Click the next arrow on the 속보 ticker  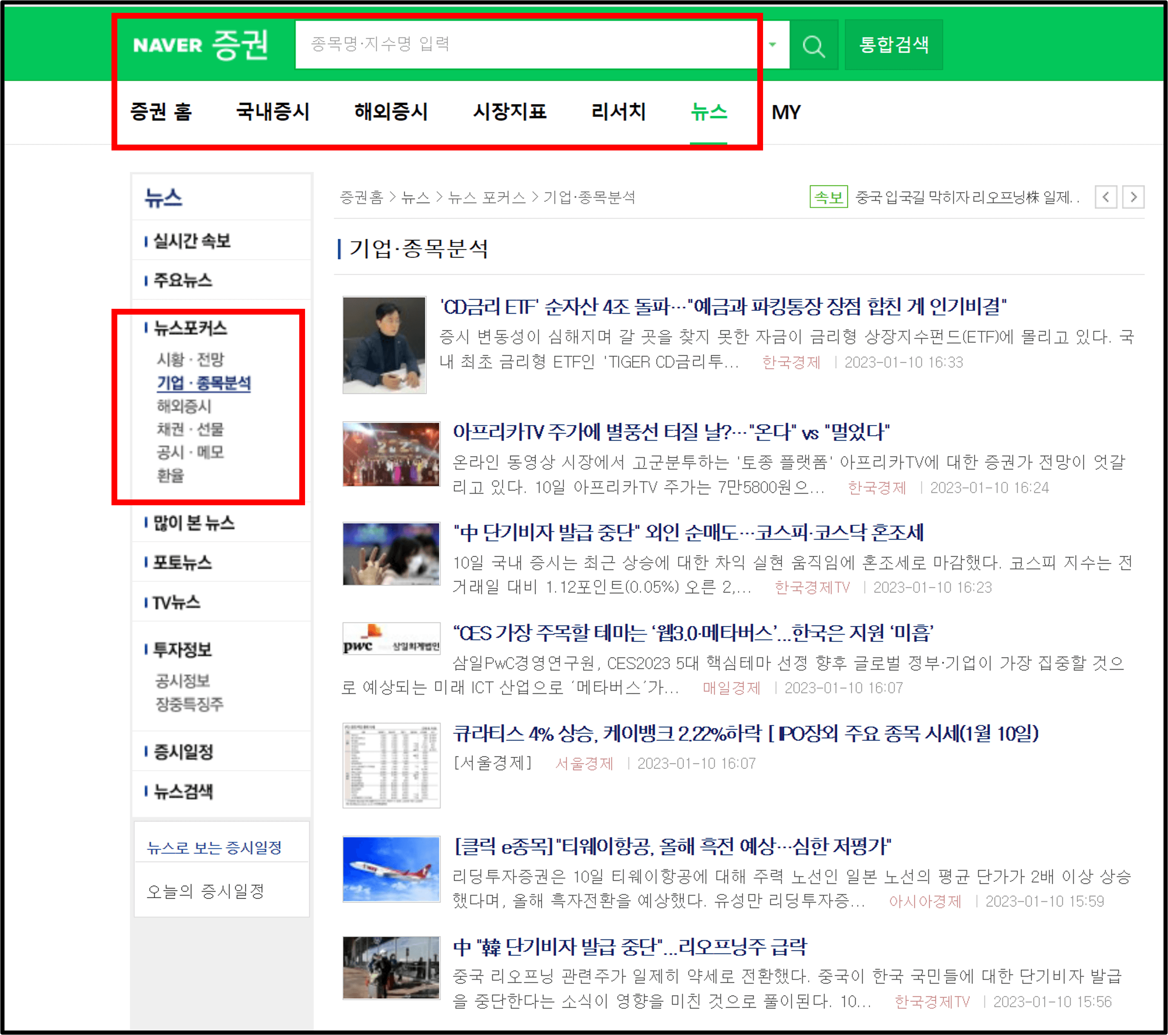[x=1134, y=197]
